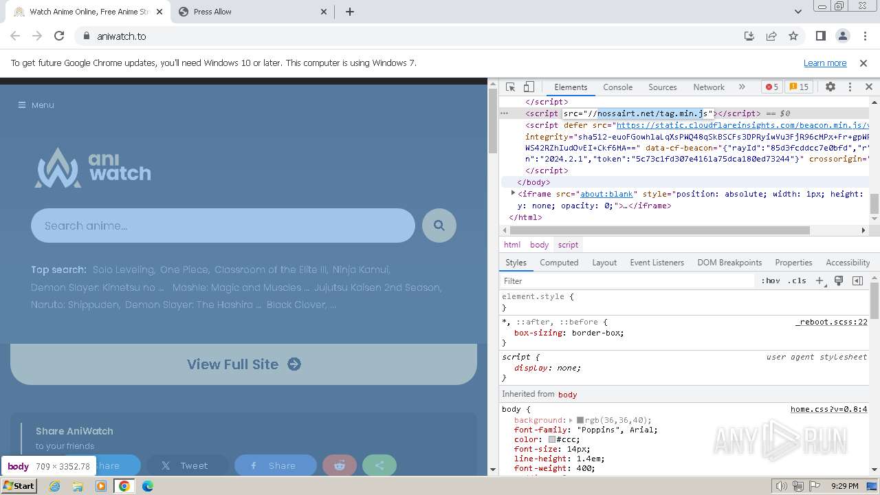Open the Event Listeners tab
Viewport: 880px width, 495px height.
click(x=657, y=263)
